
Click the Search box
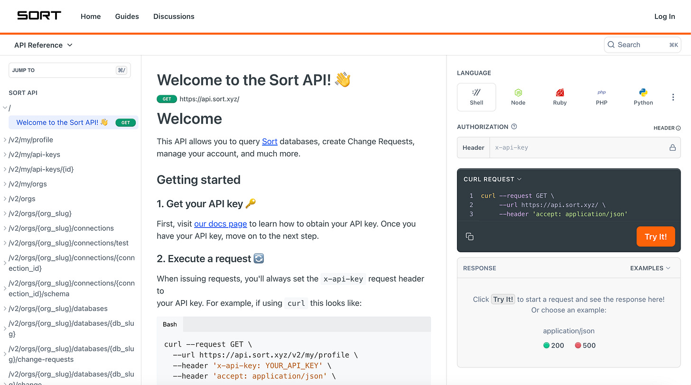pos(643,45)
